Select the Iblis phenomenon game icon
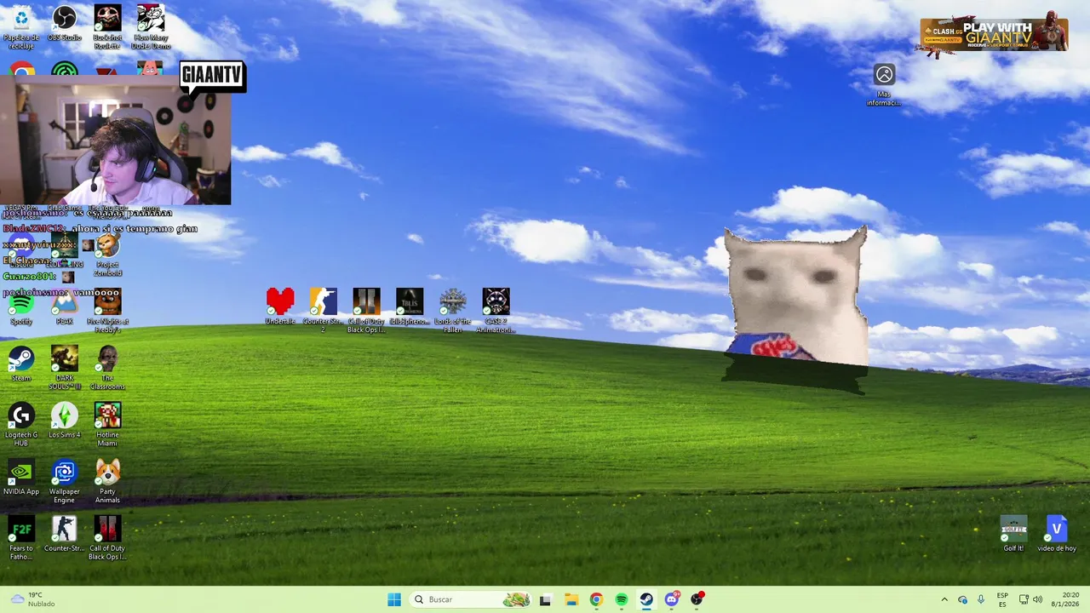 click(x=410, y=306)
